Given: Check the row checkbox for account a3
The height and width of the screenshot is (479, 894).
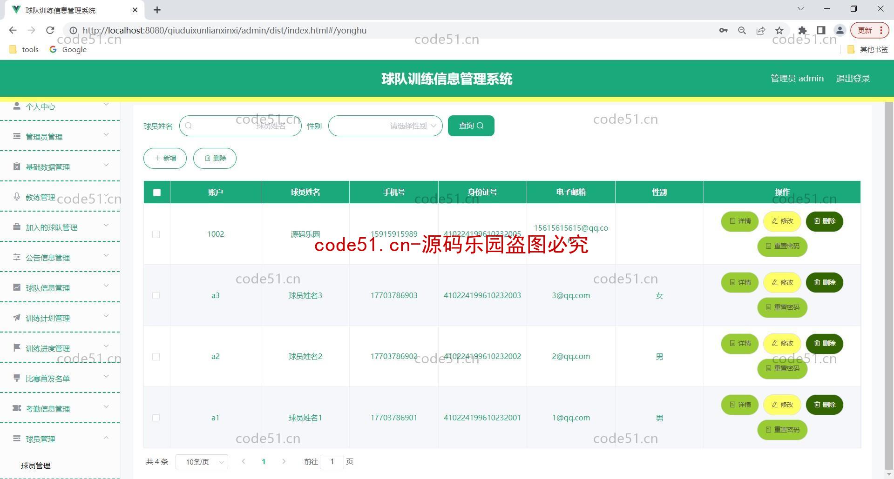Looking at the screenshot, I should coord(156,295).
